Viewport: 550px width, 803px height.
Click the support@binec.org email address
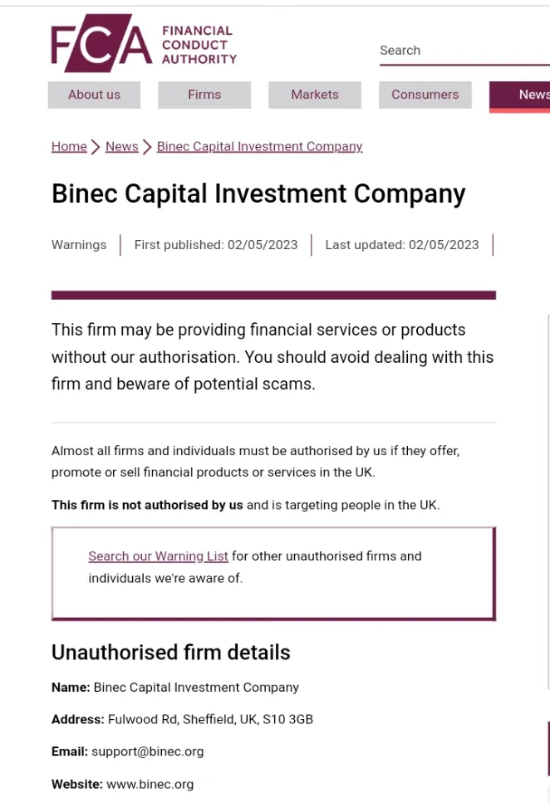coord(148,752)
